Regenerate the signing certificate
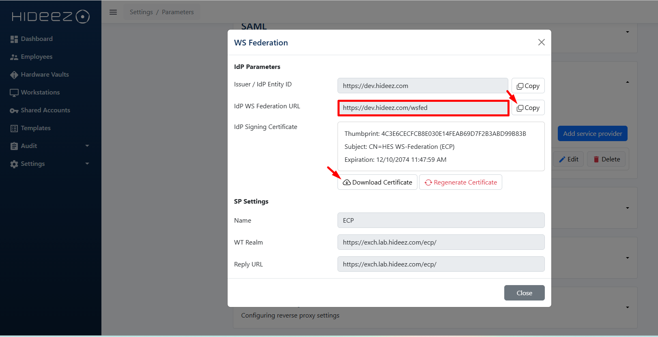Image resolution: width=658 pixels, height=337 pixels. tap(460, 182)
